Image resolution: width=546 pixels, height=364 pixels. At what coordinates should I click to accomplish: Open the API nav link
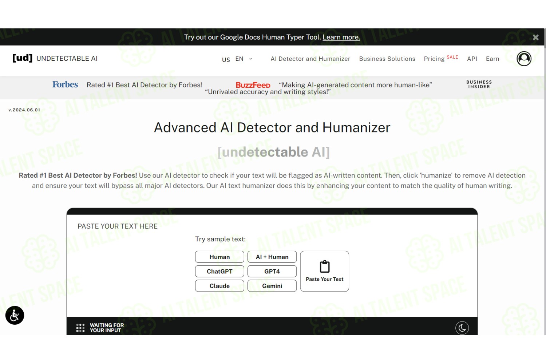472,59
